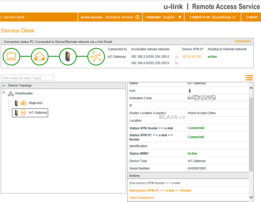
Task: Click the Device Type 'IoT-Gateway' value
Action: [x=197, y=161]
